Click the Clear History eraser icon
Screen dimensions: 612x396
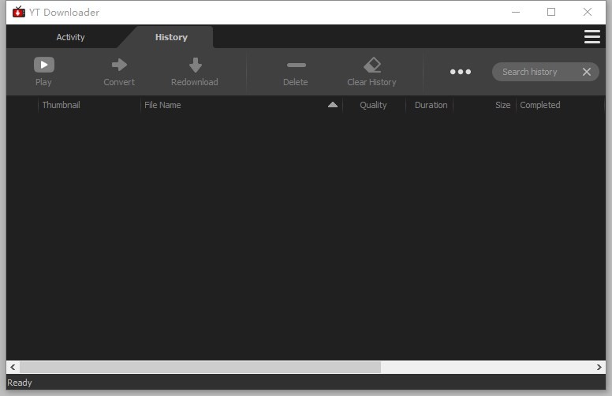click(371, 65)
